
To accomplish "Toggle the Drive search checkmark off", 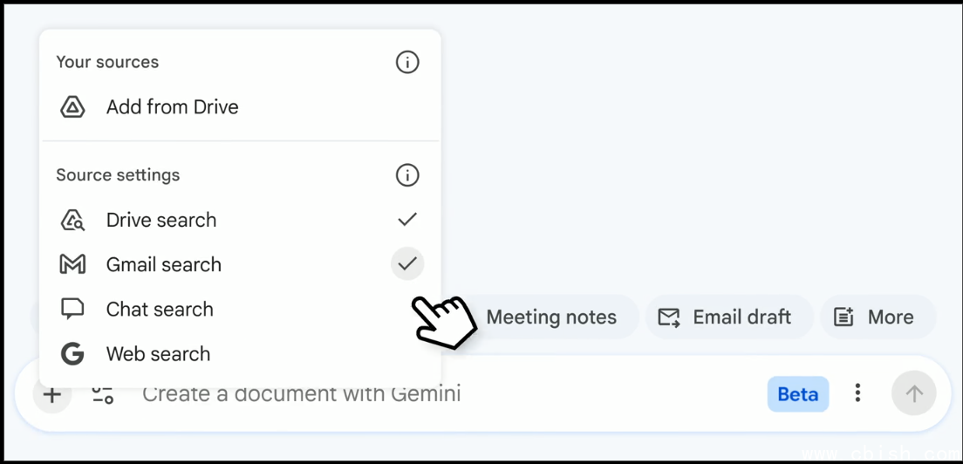I will pyautogui.click(x=407, y=220).
